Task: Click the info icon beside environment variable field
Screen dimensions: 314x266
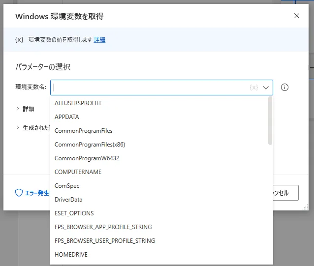Action: 284,88
